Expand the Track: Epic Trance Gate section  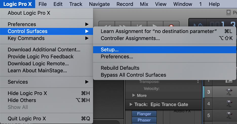(x=131, y=104)
